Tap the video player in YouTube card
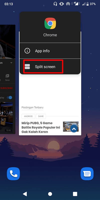Screen dimensions: 100x200 [7, 41]
